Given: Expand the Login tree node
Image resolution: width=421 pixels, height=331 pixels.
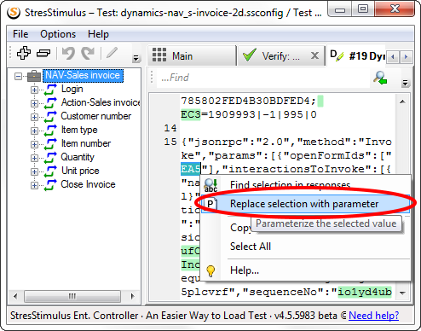Looking at the screenshot, I should [x=34, y=90].
